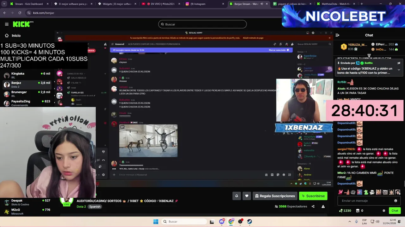Image resolution: width=405 pixels, height=227 pixels.
Task: Click the green Suscribirse button
Action: tap(313, 196)
